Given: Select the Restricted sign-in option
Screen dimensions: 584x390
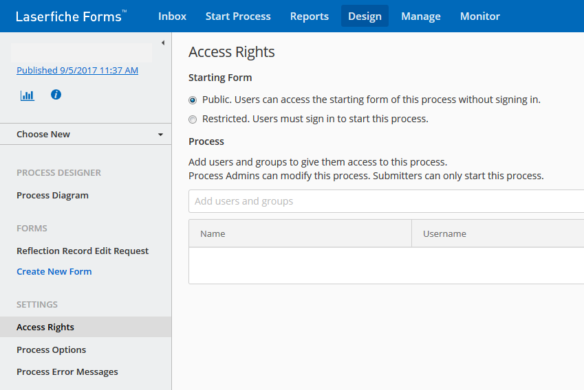Looking at the screenshot, I should (193, 119).
